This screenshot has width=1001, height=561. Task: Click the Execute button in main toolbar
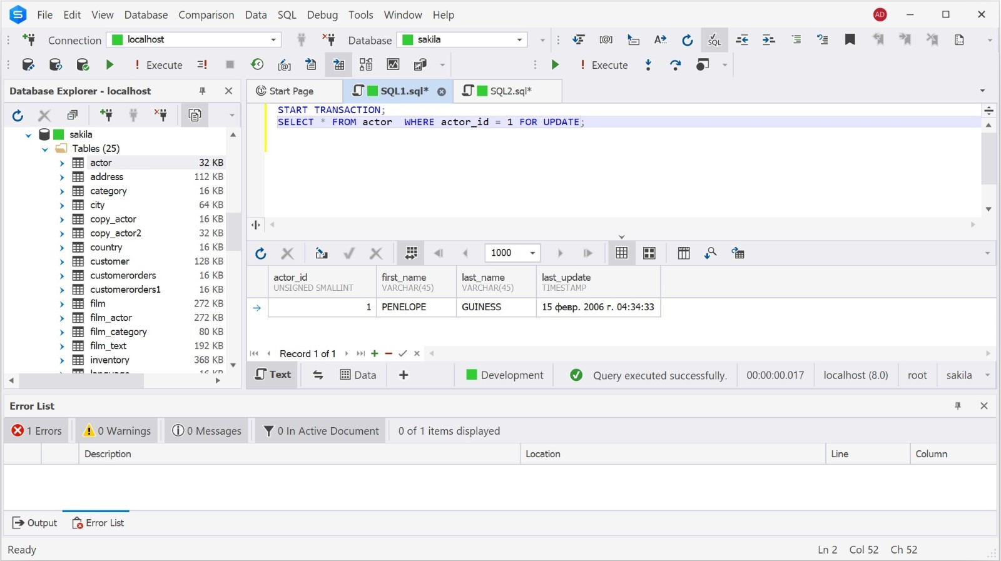click(158, 64)
